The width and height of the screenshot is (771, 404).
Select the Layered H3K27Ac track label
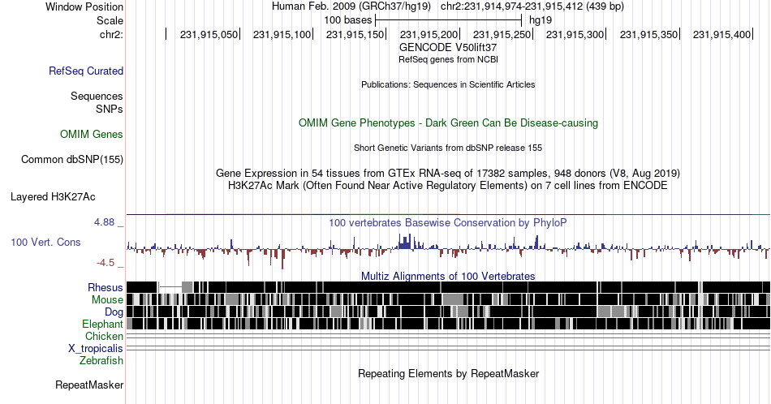[x=53, y=196]
